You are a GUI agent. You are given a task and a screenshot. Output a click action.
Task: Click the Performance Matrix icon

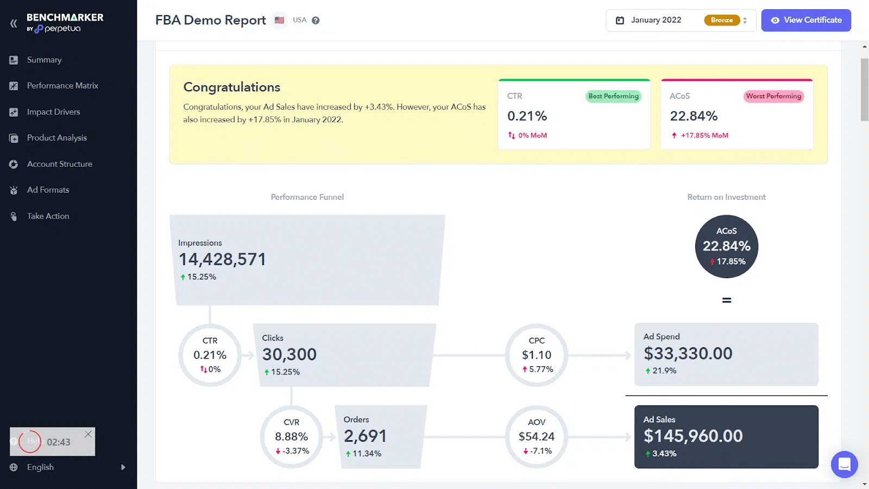click(14, 86)
